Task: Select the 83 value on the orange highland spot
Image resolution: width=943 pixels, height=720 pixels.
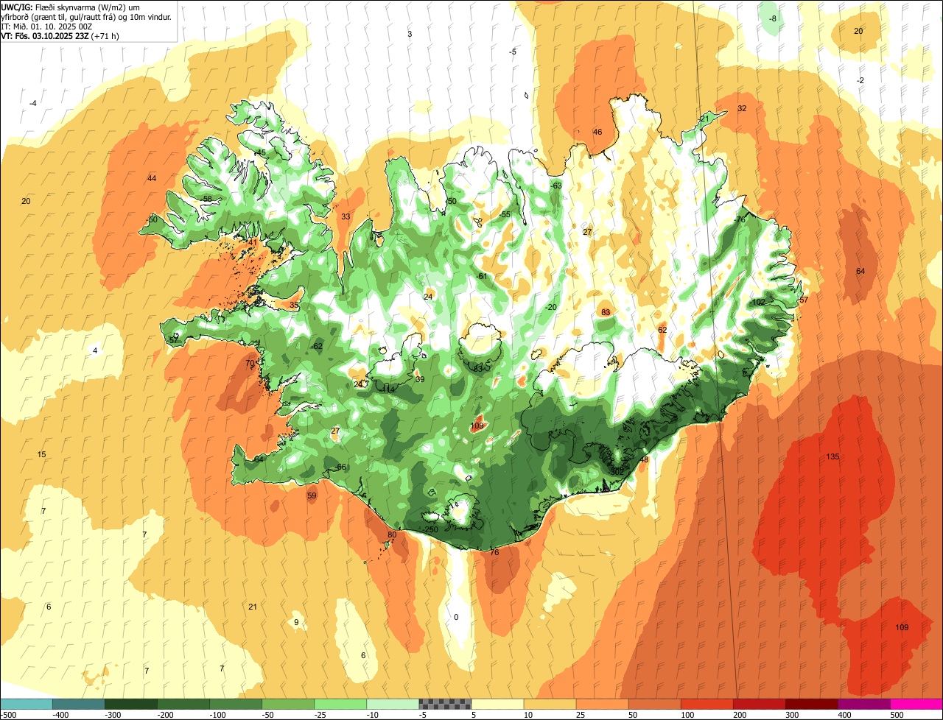Action: [606, 312]
